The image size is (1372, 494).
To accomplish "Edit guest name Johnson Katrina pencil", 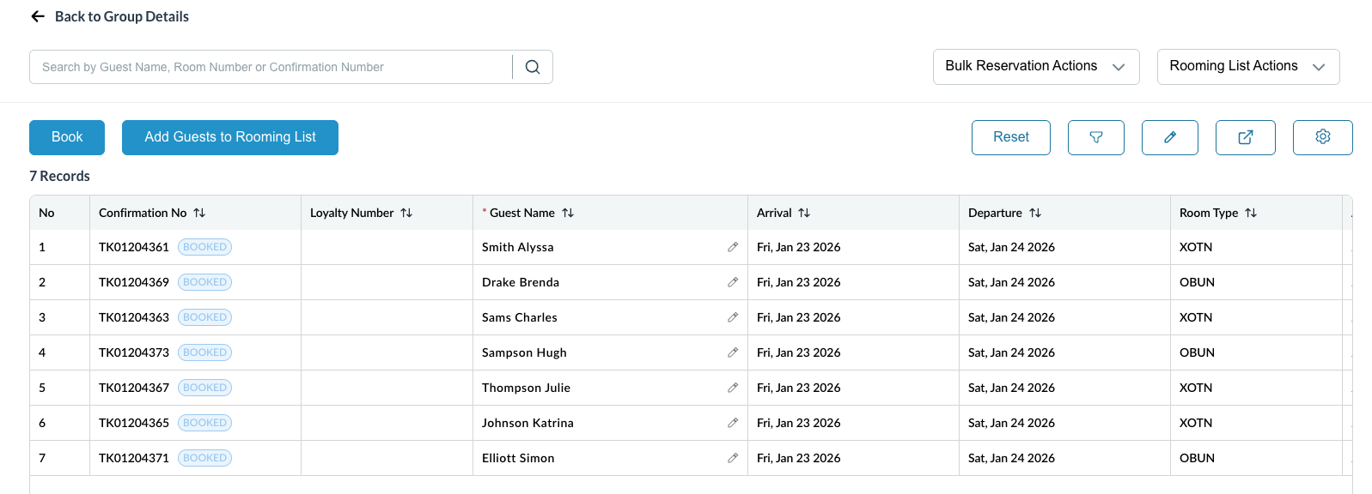I will pyautogui.click(x=733, y=423).
